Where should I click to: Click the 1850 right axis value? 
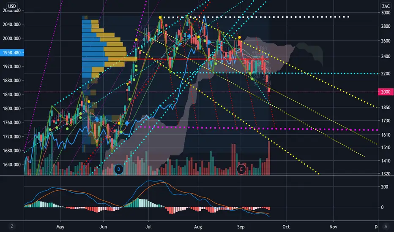pos(386,108)
